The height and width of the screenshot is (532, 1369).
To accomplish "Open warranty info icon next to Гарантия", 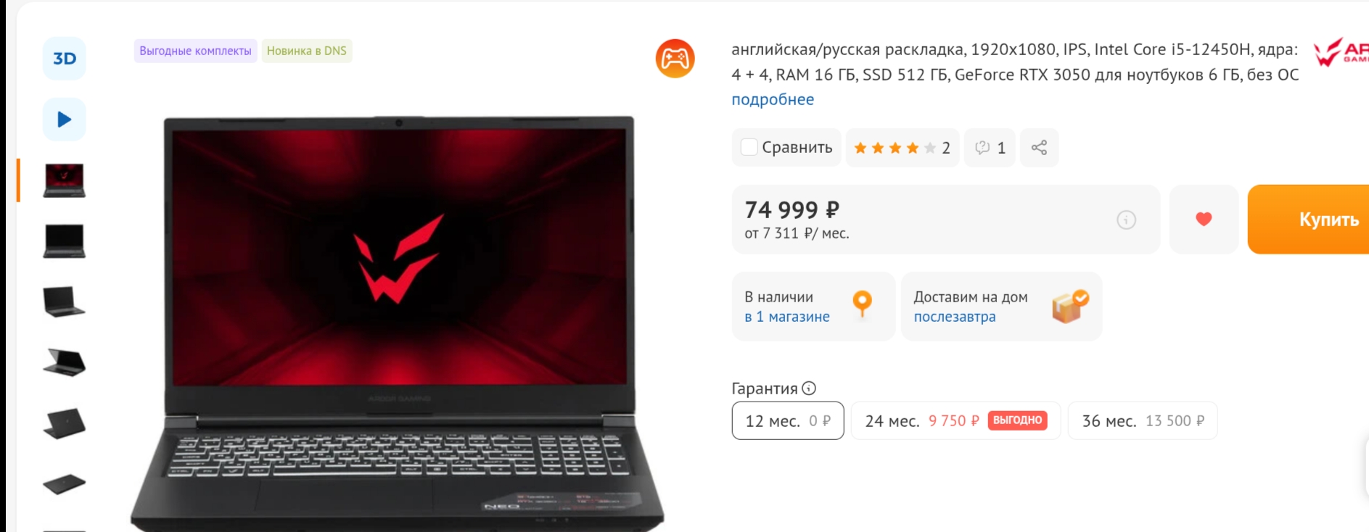I will point(809,388).
